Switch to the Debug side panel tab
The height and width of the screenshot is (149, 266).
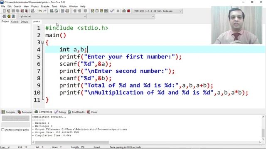pos(24,22)
